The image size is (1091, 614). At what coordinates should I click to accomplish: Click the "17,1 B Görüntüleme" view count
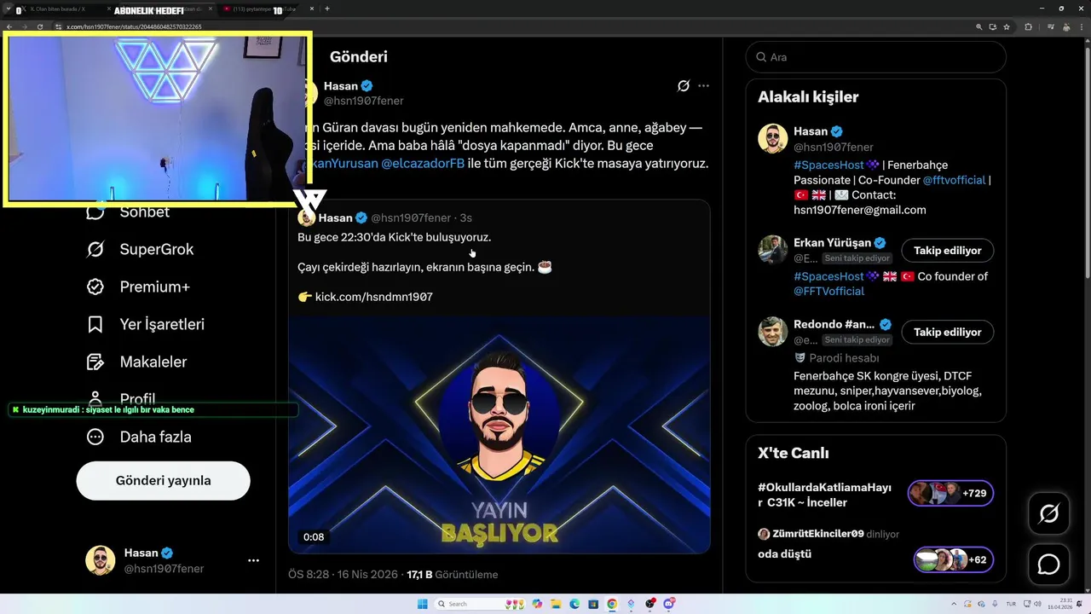453,574
